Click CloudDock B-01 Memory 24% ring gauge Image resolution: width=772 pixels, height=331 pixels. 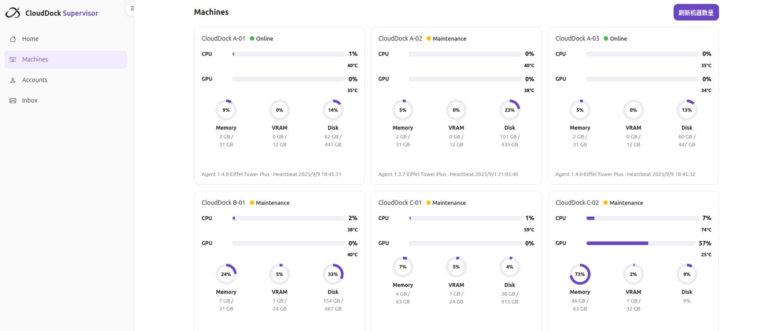[x=226, y=274]
